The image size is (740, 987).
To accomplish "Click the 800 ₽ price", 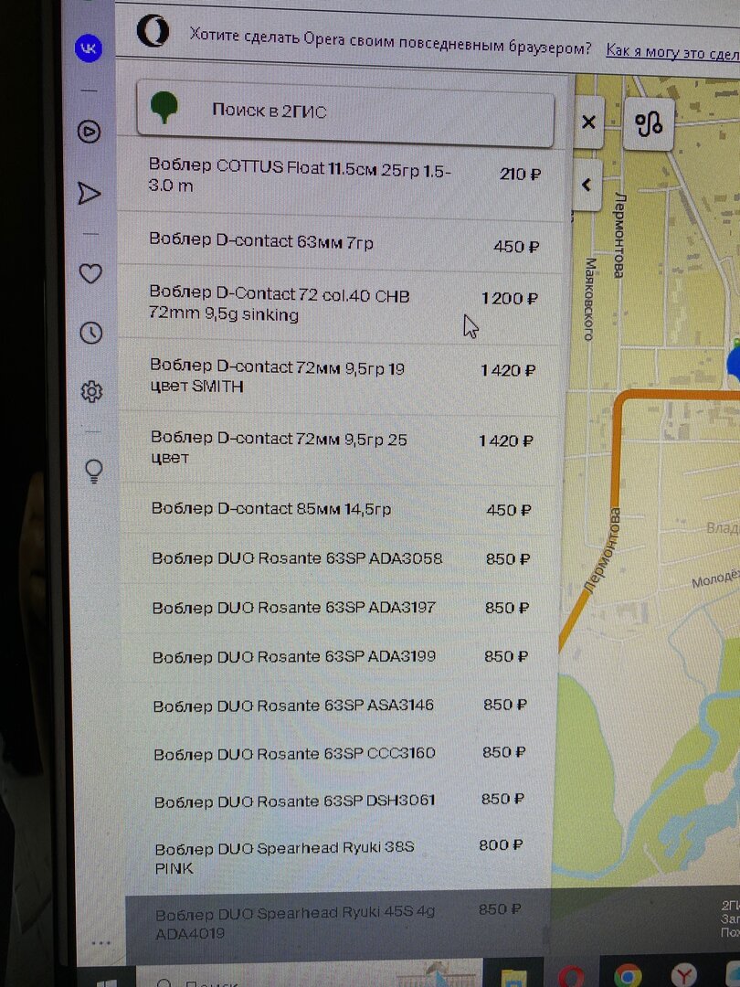I will tap(501, 844).
